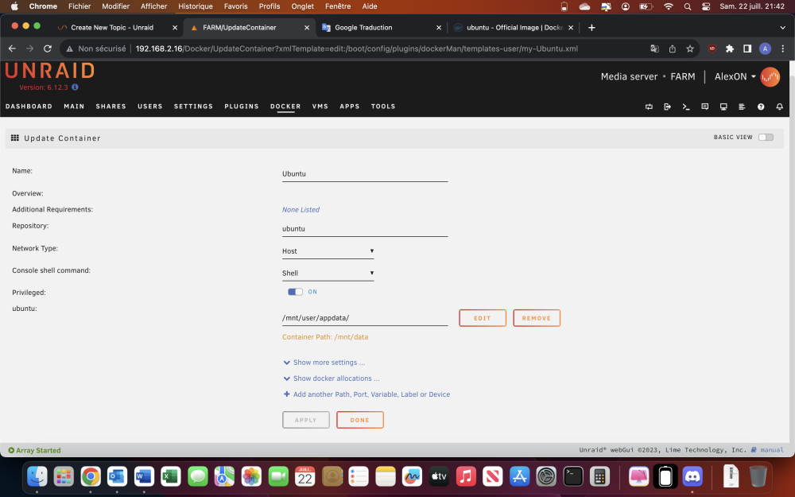Click the Unraid GUI mode switch icon
Screen dimensions: 795x497
(x=649, y=107)
